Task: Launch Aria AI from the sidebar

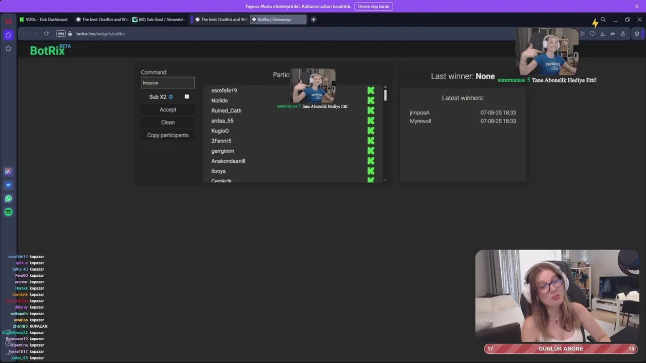Action: [8, 171]
